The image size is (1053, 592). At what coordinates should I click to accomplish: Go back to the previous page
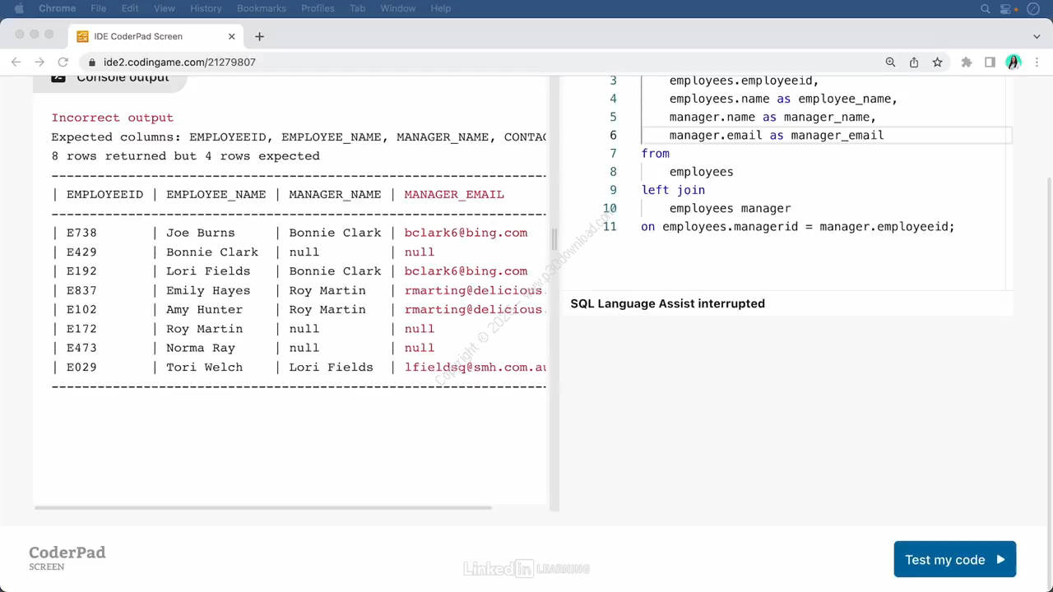[16, 62]
